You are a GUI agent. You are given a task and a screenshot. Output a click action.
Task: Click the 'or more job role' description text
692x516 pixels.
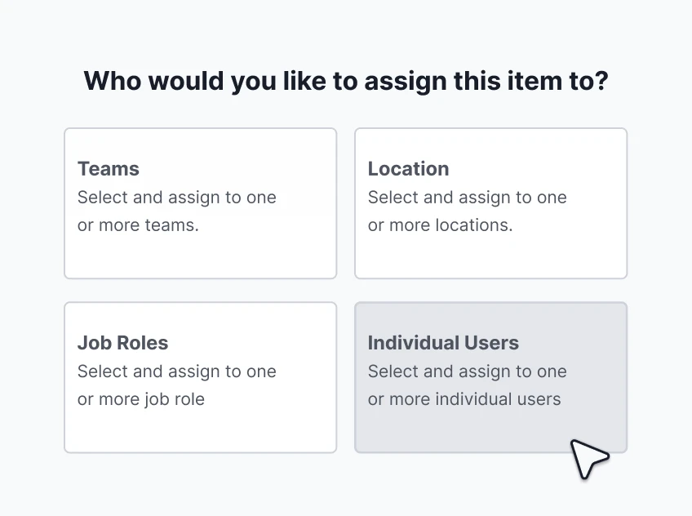(x=140, y=399)
